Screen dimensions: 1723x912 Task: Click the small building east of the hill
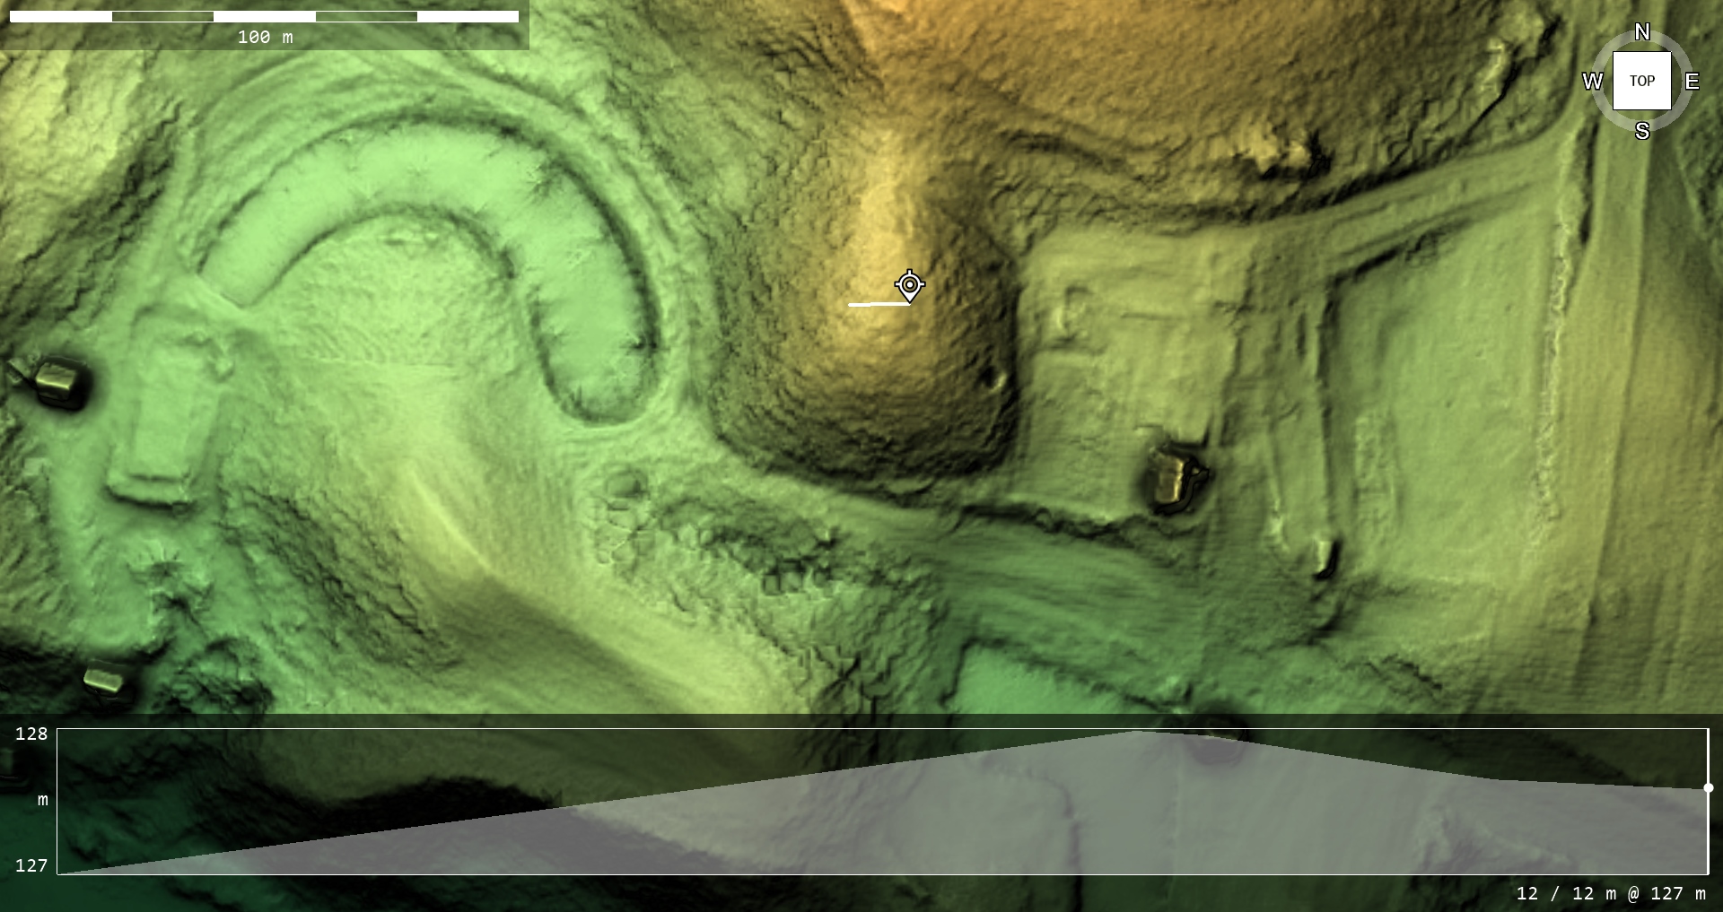(x=1172, y=479)
